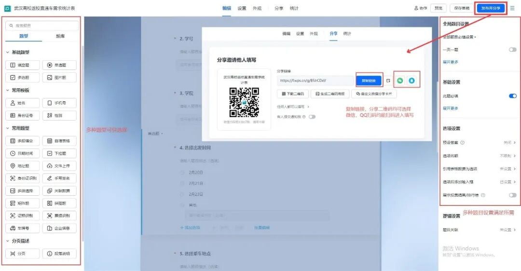
Task: Click the icon right of the blue copy-link button
Action: [388, 81]
